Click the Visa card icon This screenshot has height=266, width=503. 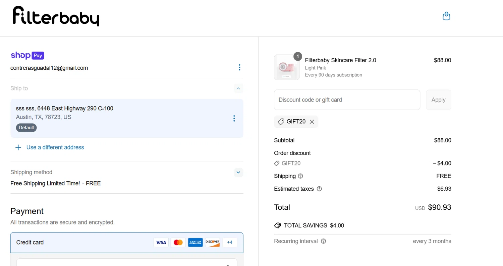click(x=161, y=242)
